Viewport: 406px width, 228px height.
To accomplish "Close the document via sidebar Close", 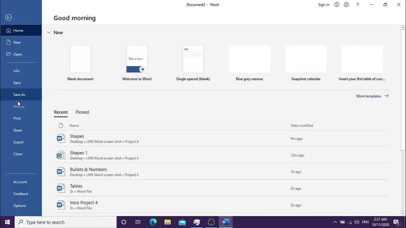I will (x=21, y=154).
